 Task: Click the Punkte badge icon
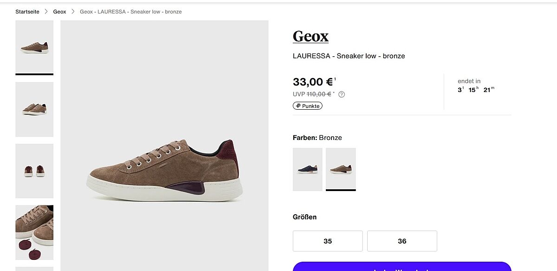[298, 106]
